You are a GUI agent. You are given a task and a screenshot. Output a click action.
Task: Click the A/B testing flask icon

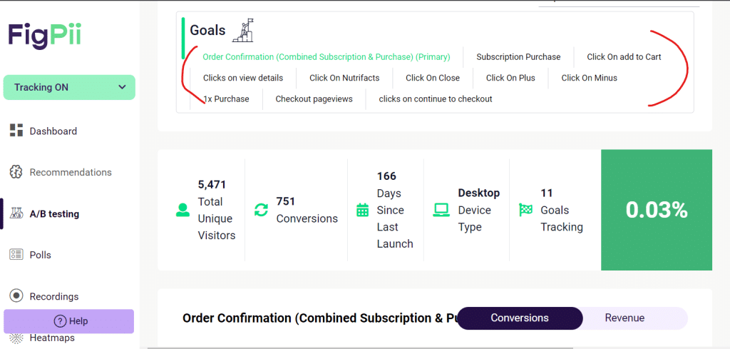click(16, 213)
